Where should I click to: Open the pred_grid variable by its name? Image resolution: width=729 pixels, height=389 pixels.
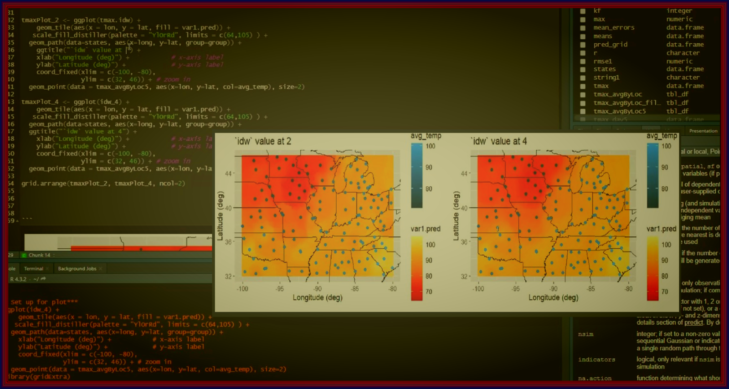pos(610,45)
